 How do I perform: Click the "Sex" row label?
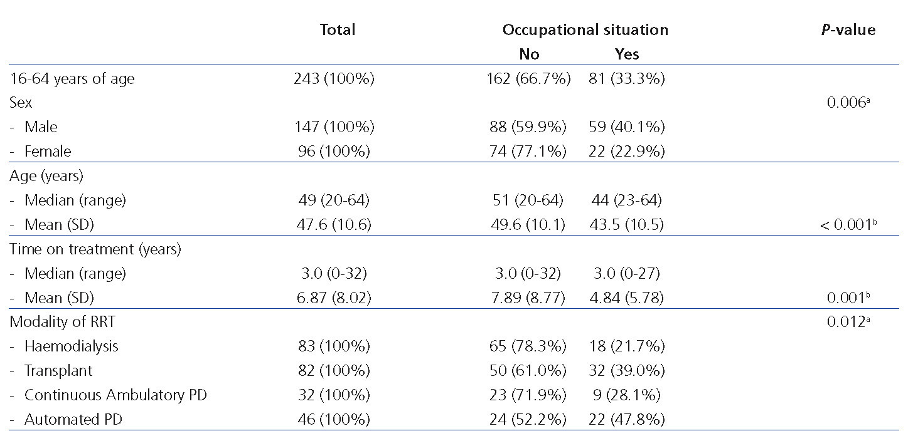[x=21, y=103]
